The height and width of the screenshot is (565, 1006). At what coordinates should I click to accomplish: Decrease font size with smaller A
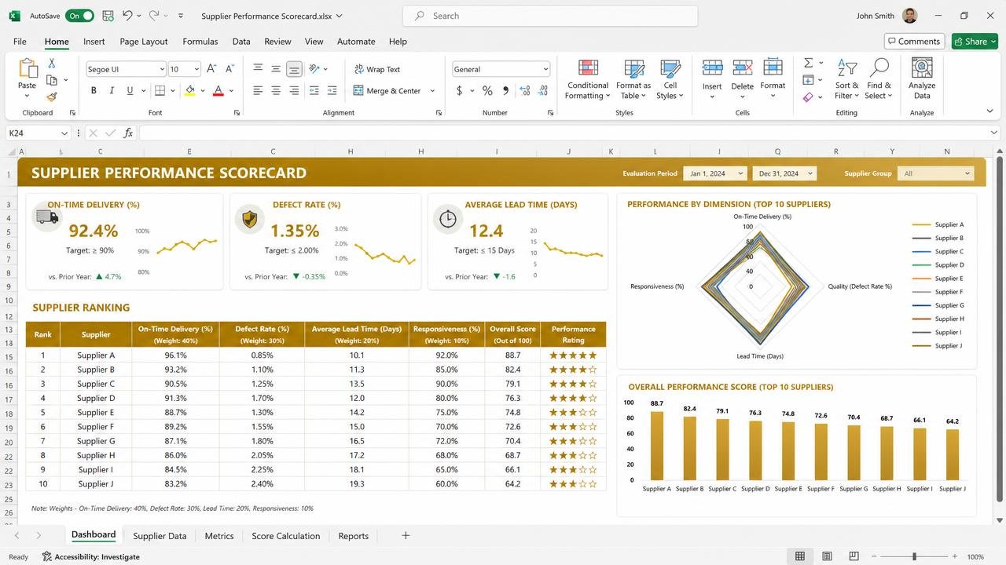click(x=229, y=69)
